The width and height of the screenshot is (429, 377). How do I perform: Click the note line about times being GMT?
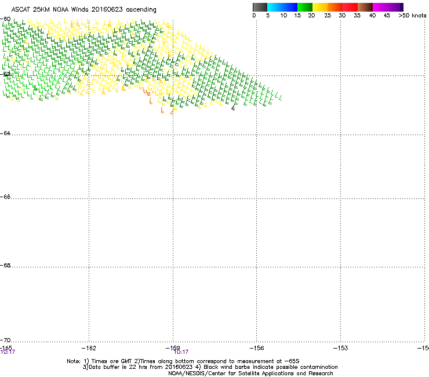coord(183,361)
